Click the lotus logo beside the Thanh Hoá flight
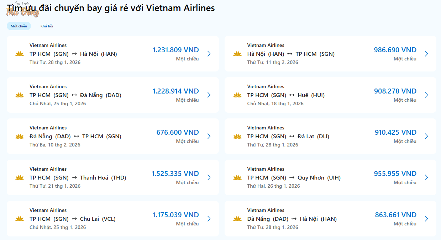The width and height of the screenshot is (441, 240). (20, 177)
